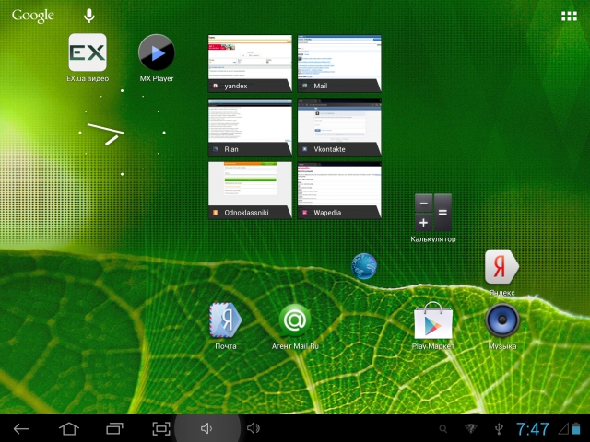Launch MX Player
This screenshot has width=590, height=442.
(x=157, y=52)
